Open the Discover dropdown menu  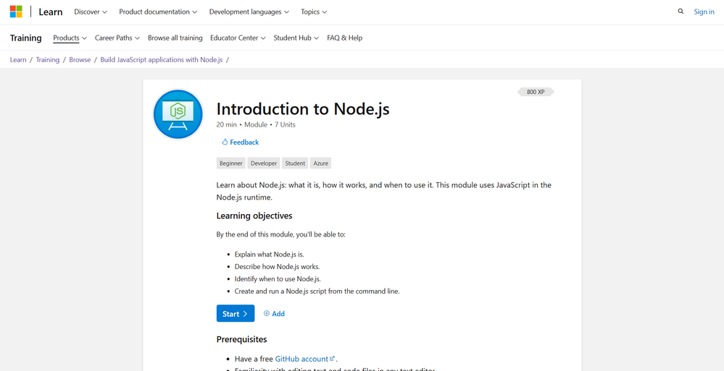tap(91, 12)
